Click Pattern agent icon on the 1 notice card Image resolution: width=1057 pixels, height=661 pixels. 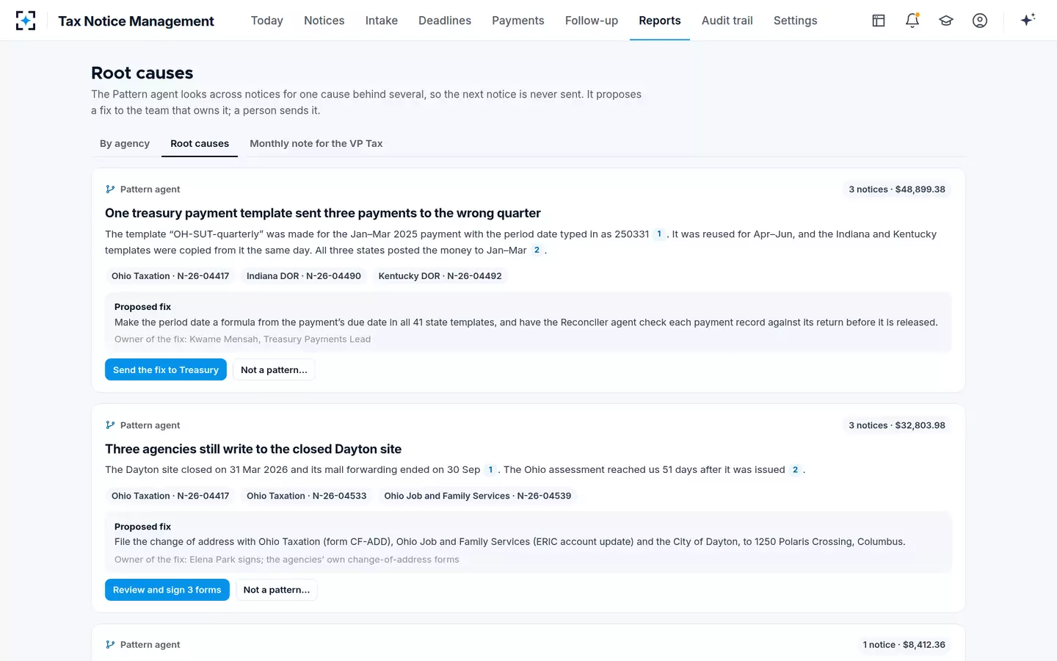[110, 645]
